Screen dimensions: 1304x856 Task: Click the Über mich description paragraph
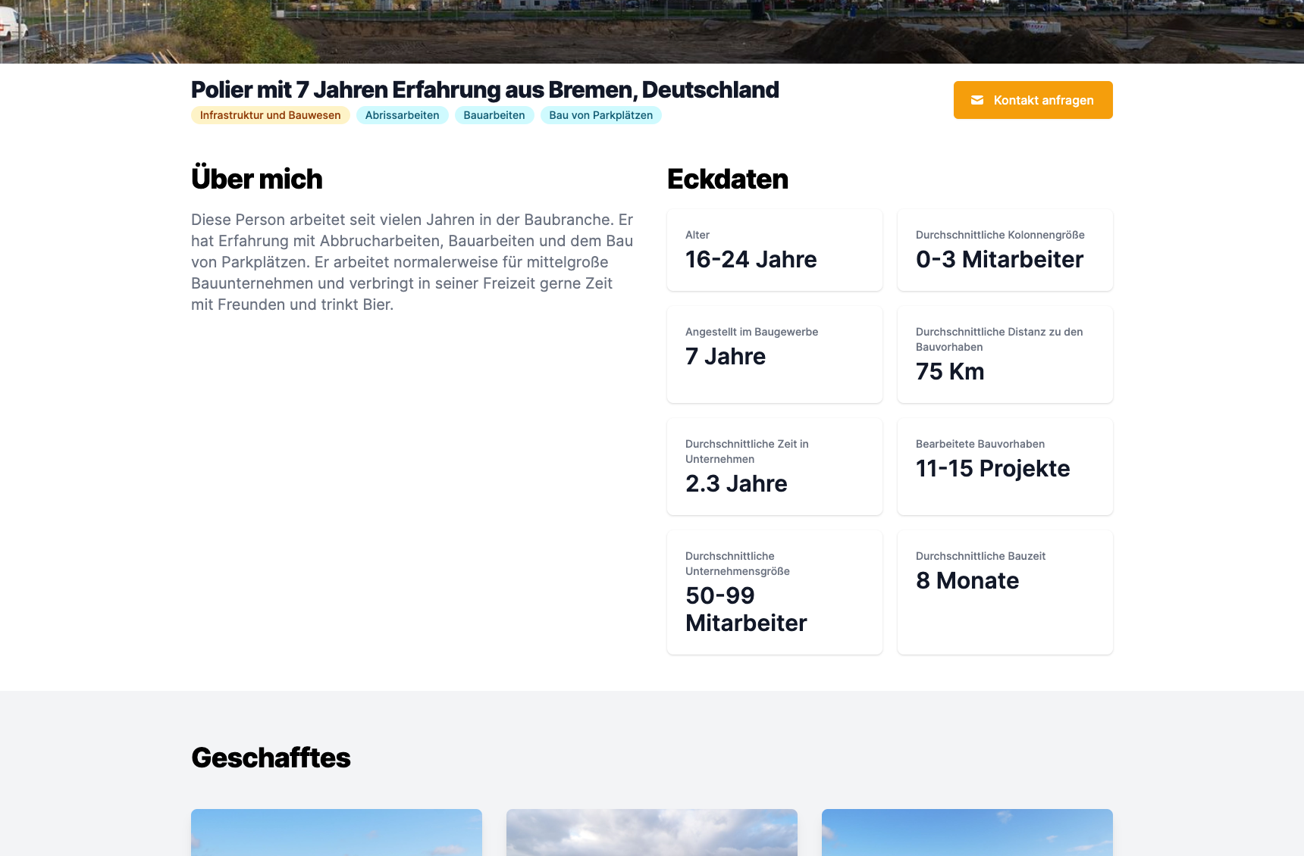[412, 262]
